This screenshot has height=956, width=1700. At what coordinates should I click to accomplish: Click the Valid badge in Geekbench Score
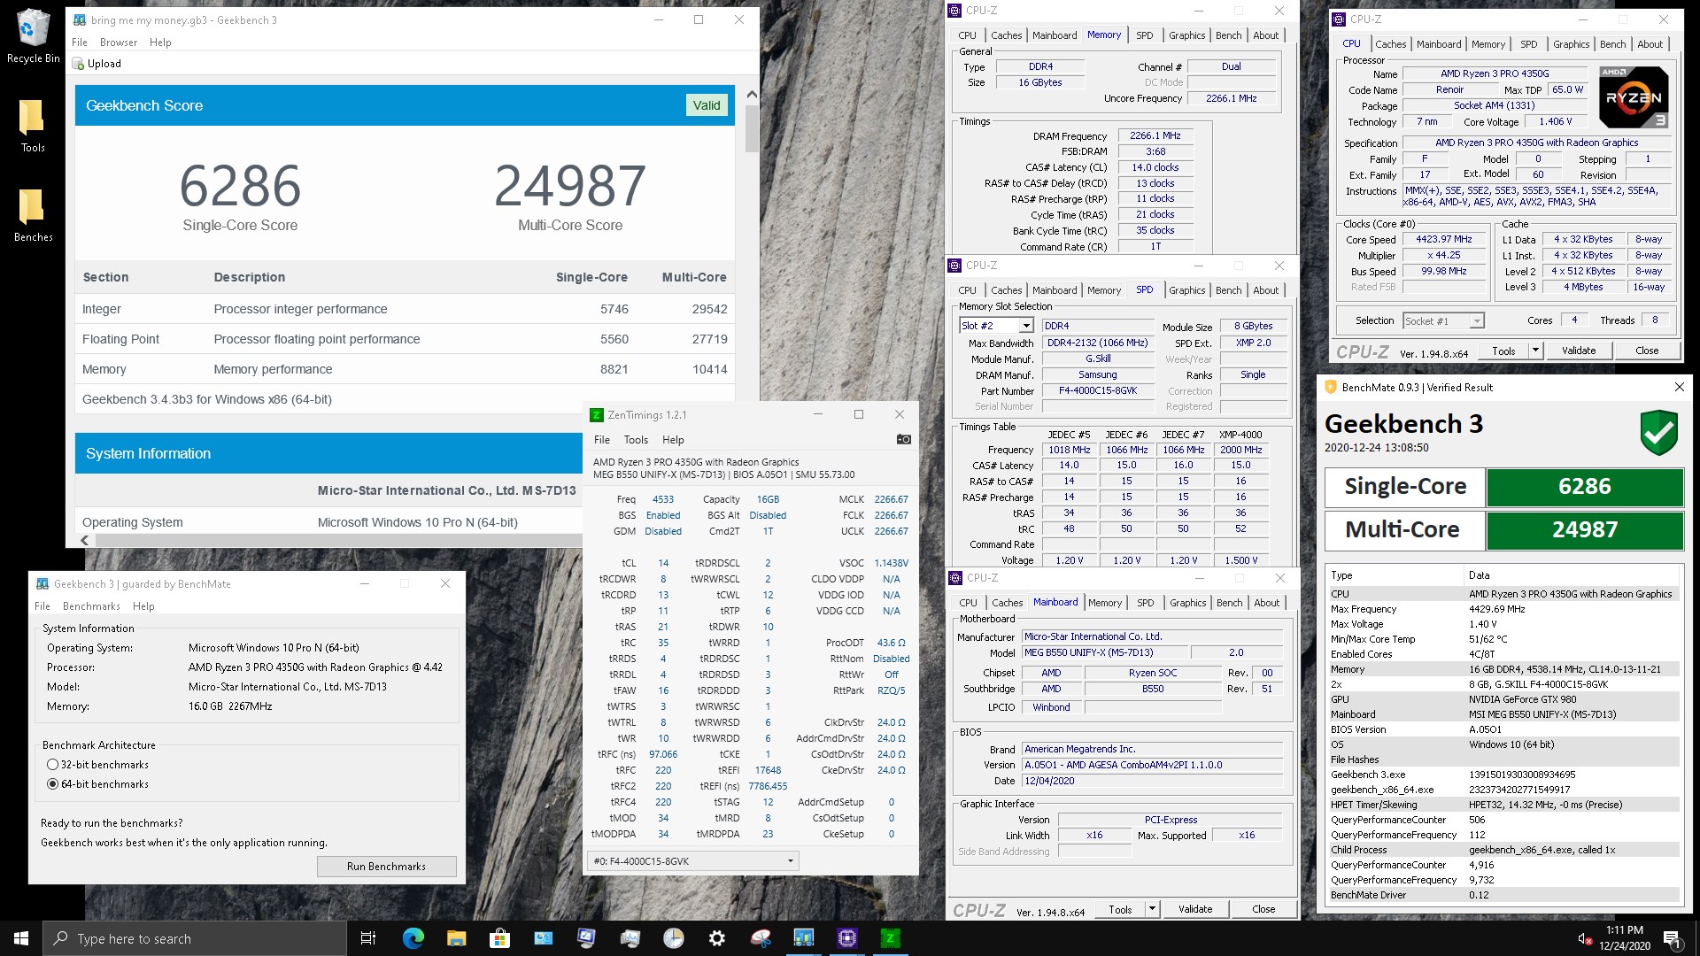point(706,105)
